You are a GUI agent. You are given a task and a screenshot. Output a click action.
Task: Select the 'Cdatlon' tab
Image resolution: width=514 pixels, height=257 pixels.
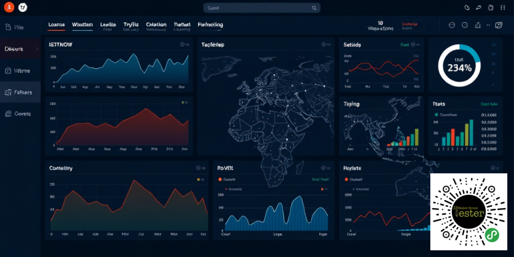(156, 25)
